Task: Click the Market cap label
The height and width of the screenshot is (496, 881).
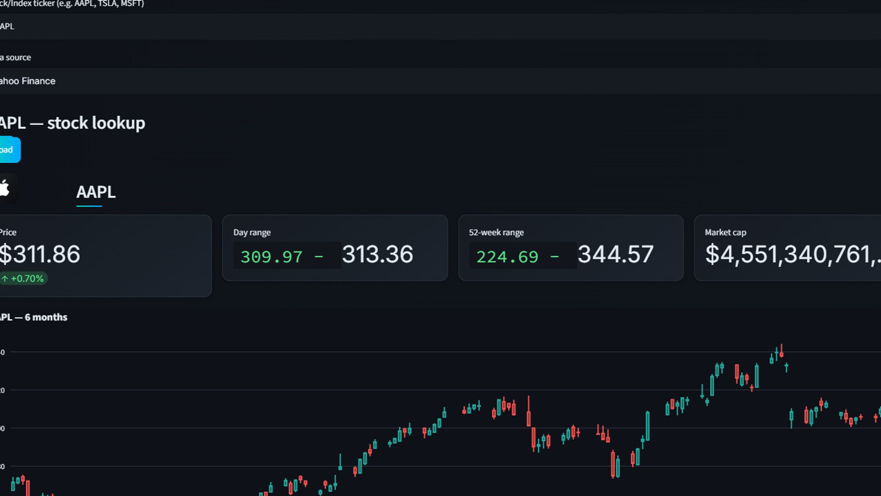Action: pos(725,232)
